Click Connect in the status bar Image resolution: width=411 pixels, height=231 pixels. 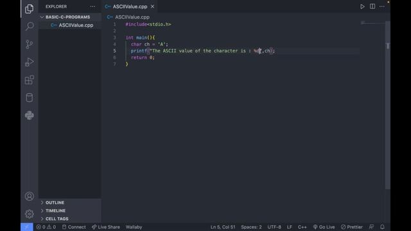pos(74,227)
